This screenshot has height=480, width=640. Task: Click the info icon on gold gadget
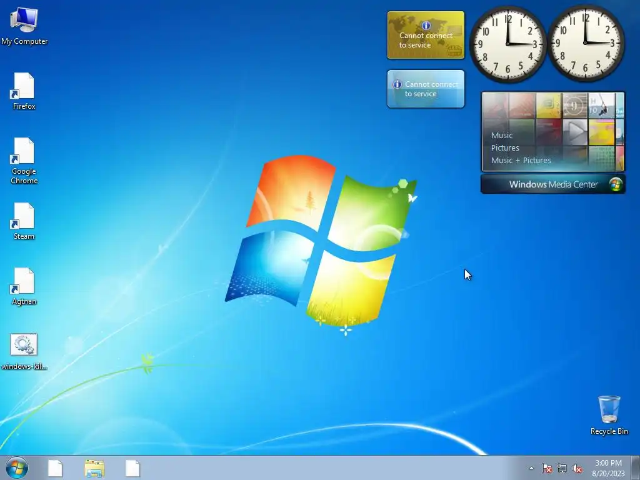[426, 25]
